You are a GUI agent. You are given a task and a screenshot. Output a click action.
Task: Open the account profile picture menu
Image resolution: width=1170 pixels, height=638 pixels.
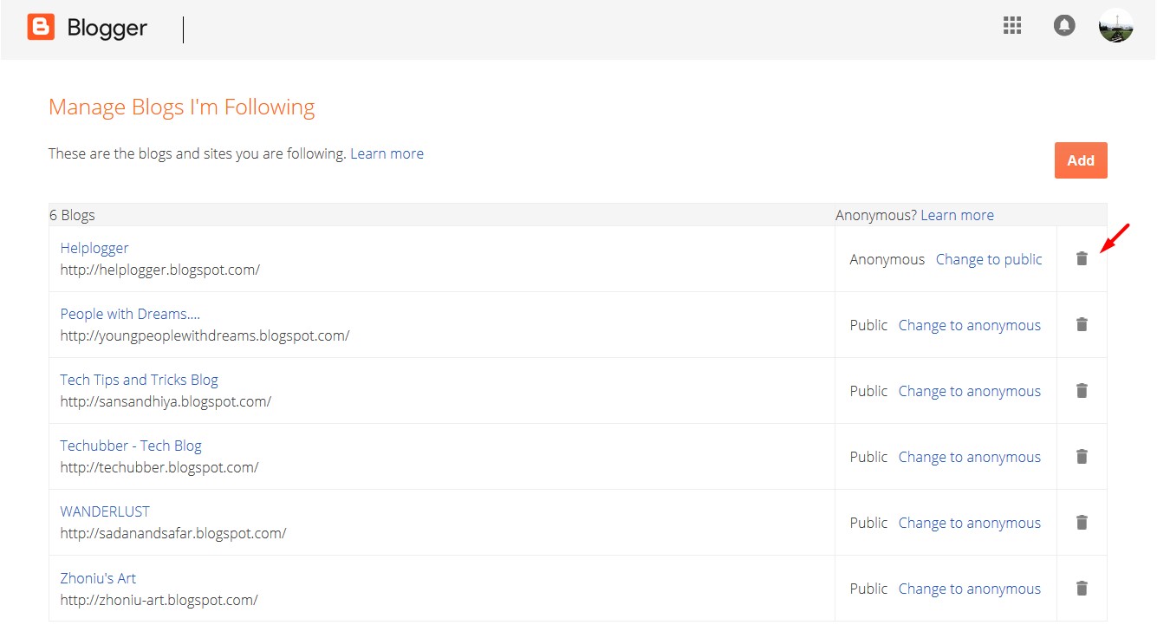pyautogui.click(x=1116, y=26)
